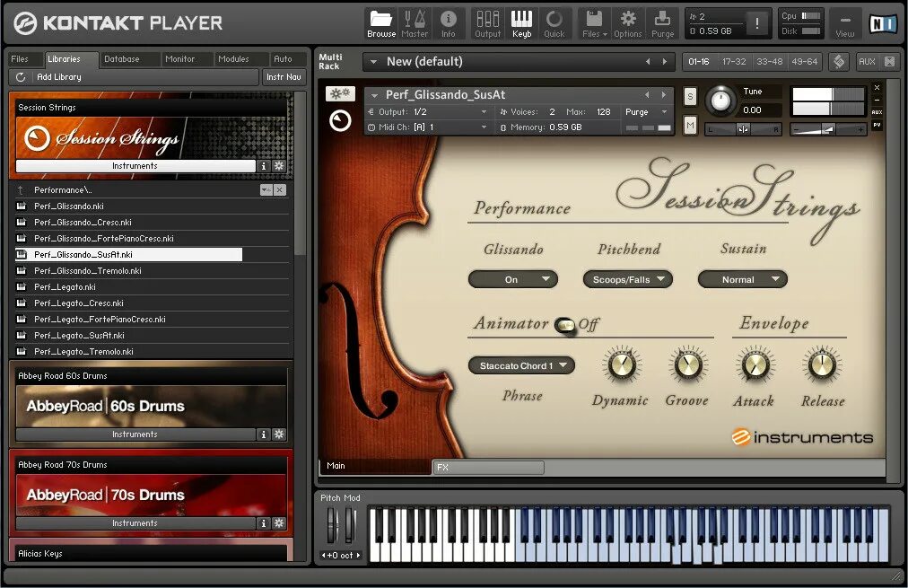Toggle the Browse folder icon
This screenshot has width=908, height=588.
(381, 23)
